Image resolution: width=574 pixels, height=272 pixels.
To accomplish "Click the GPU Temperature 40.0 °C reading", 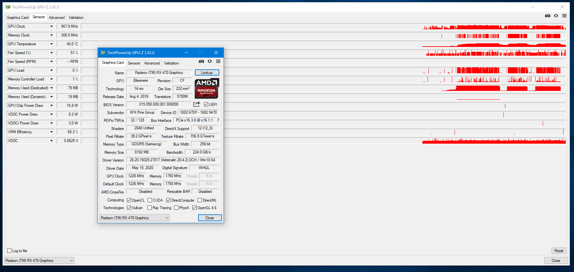I will click(x=68, y=44).
